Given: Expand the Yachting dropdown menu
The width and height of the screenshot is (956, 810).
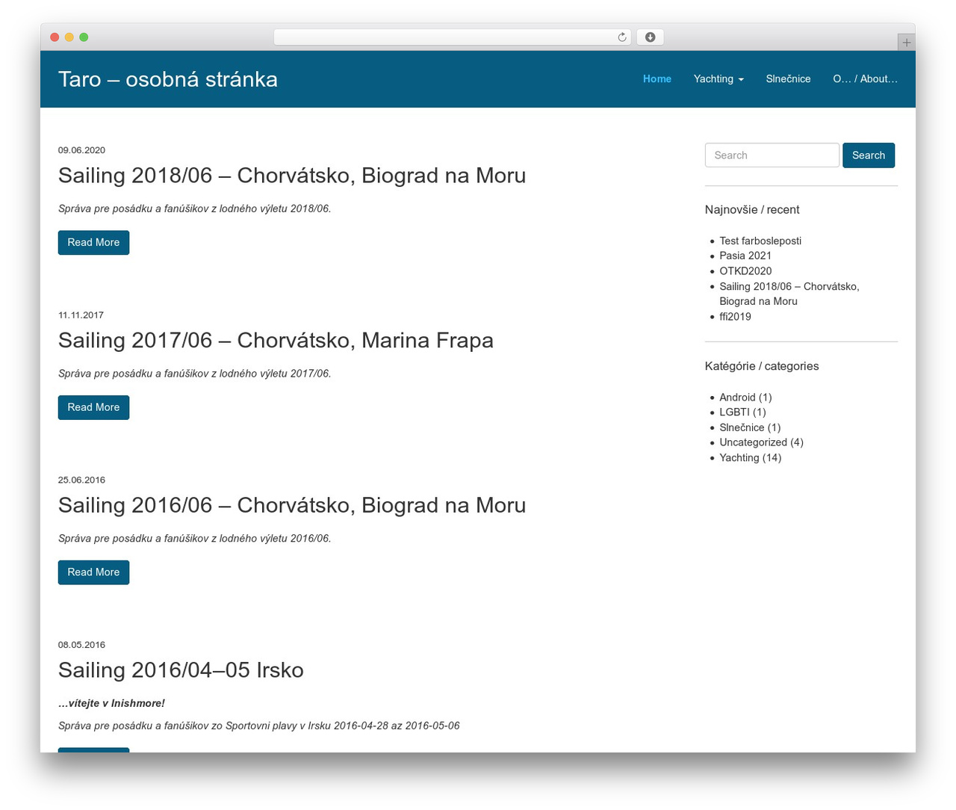Looking at the screenshot, I should tap(718, 79).
